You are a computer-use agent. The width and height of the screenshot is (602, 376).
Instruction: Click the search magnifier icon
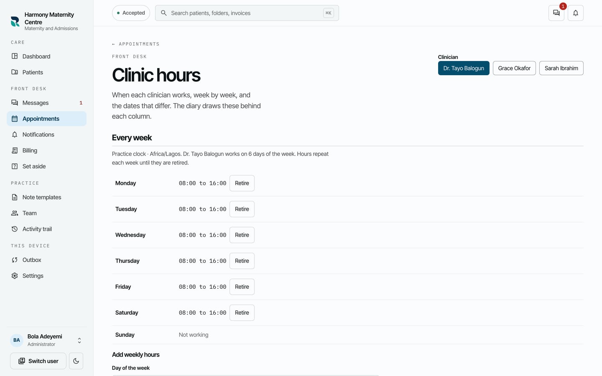pos(164,13)
